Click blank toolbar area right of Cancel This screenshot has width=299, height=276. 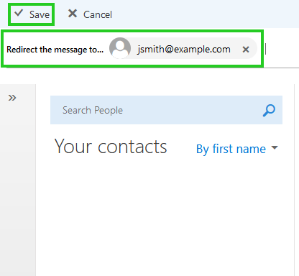coord(203,14)
